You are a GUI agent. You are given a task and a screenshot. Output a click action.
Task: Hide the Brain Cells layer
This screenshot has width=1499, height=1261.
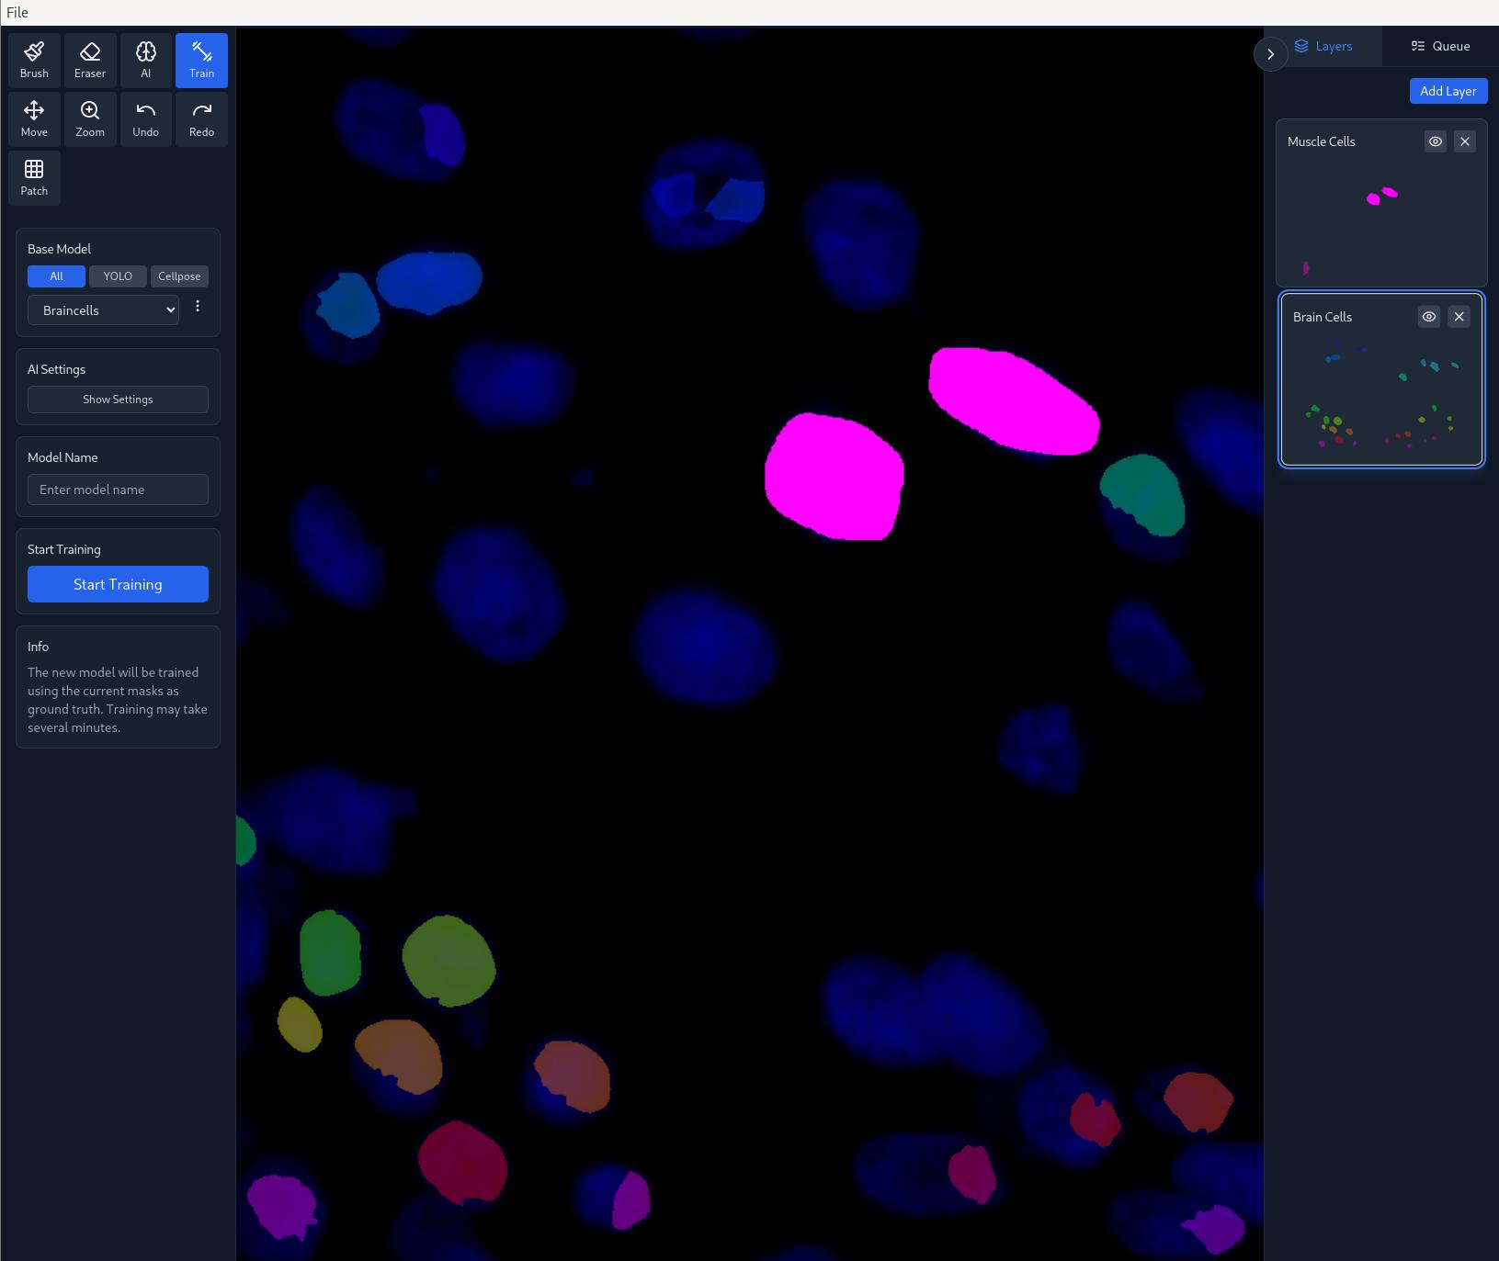pos(1428,317)
